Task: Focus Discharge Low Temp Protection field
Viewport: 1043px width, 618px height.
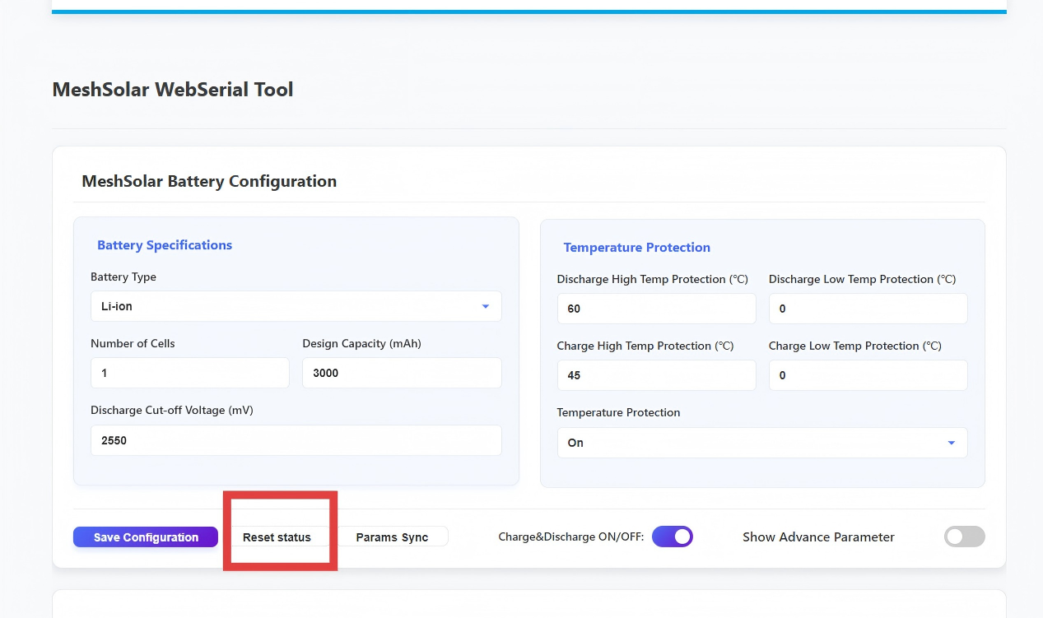Action: [867, 309]
